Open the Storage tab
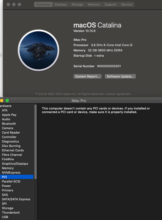 77,4
